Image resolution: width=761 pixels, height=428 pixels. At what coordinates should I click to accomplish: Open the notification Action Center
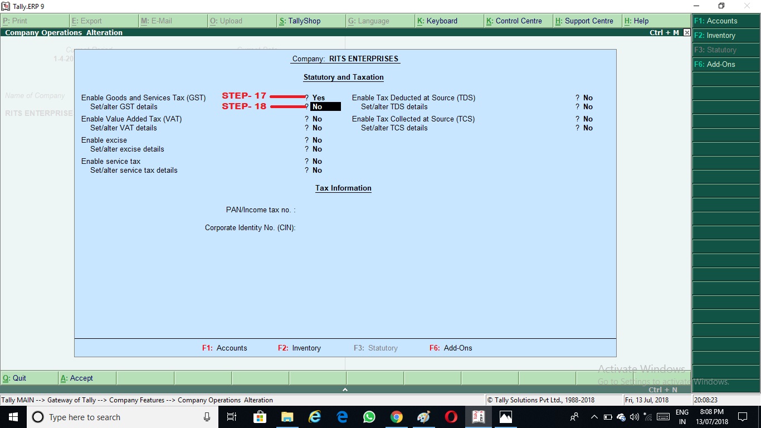pos(742,417)
